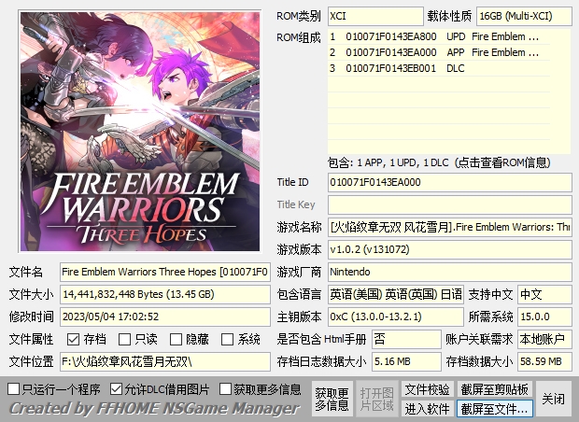Uncheck 允许DLC借用图片 option
The height and width of the screenshot is (422, 579).
(x=116, y=388)
